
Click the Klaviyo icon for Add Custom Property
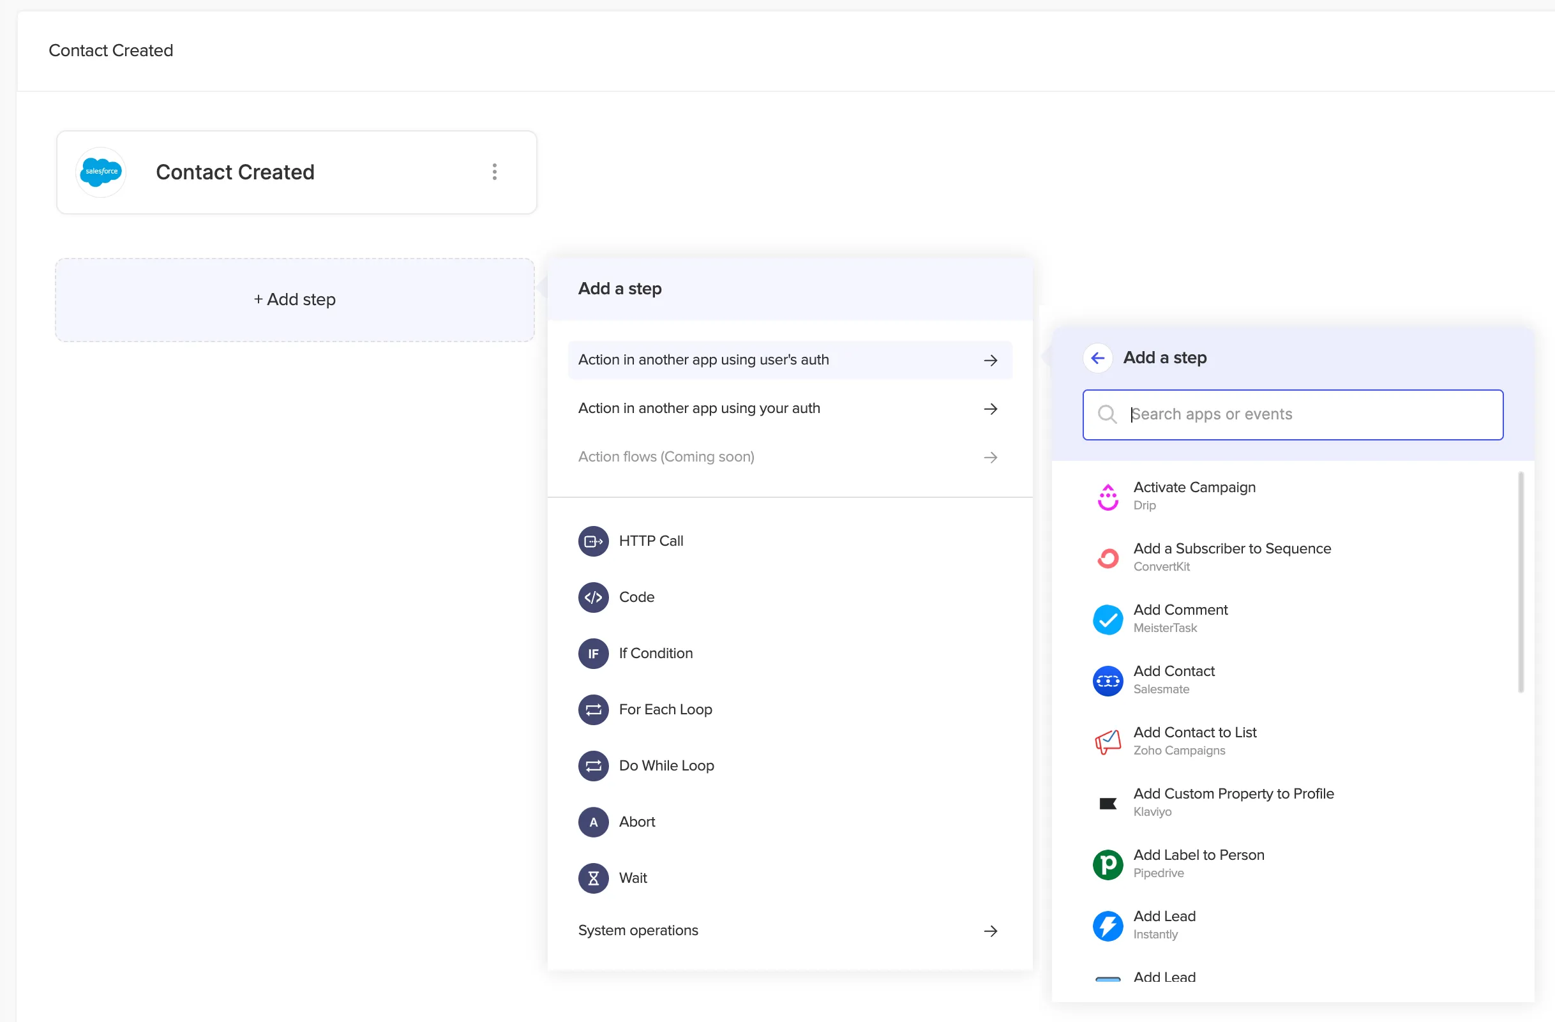(x=1108, y=802)
